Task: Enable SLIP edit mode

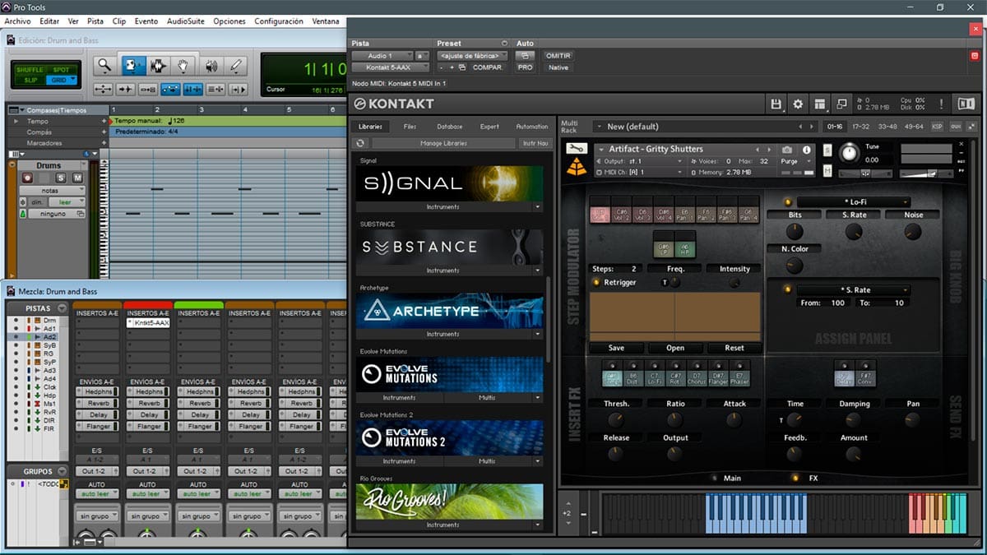Action: tap(29, 80)
